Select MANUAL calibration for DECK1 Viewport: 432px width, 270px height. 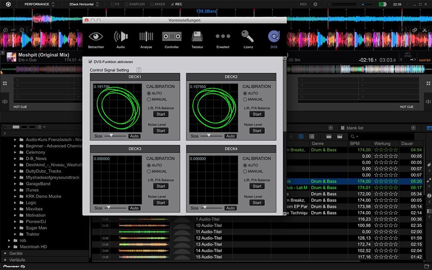pos(149,99)
